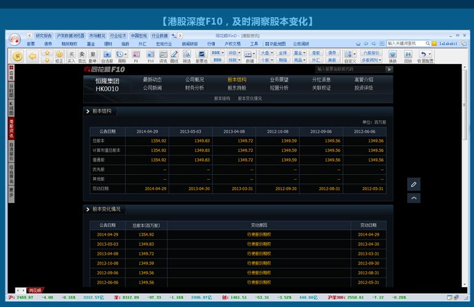Open the 债券 menu
This screenshot has height=307, width=474.
(x=48, y=44)
